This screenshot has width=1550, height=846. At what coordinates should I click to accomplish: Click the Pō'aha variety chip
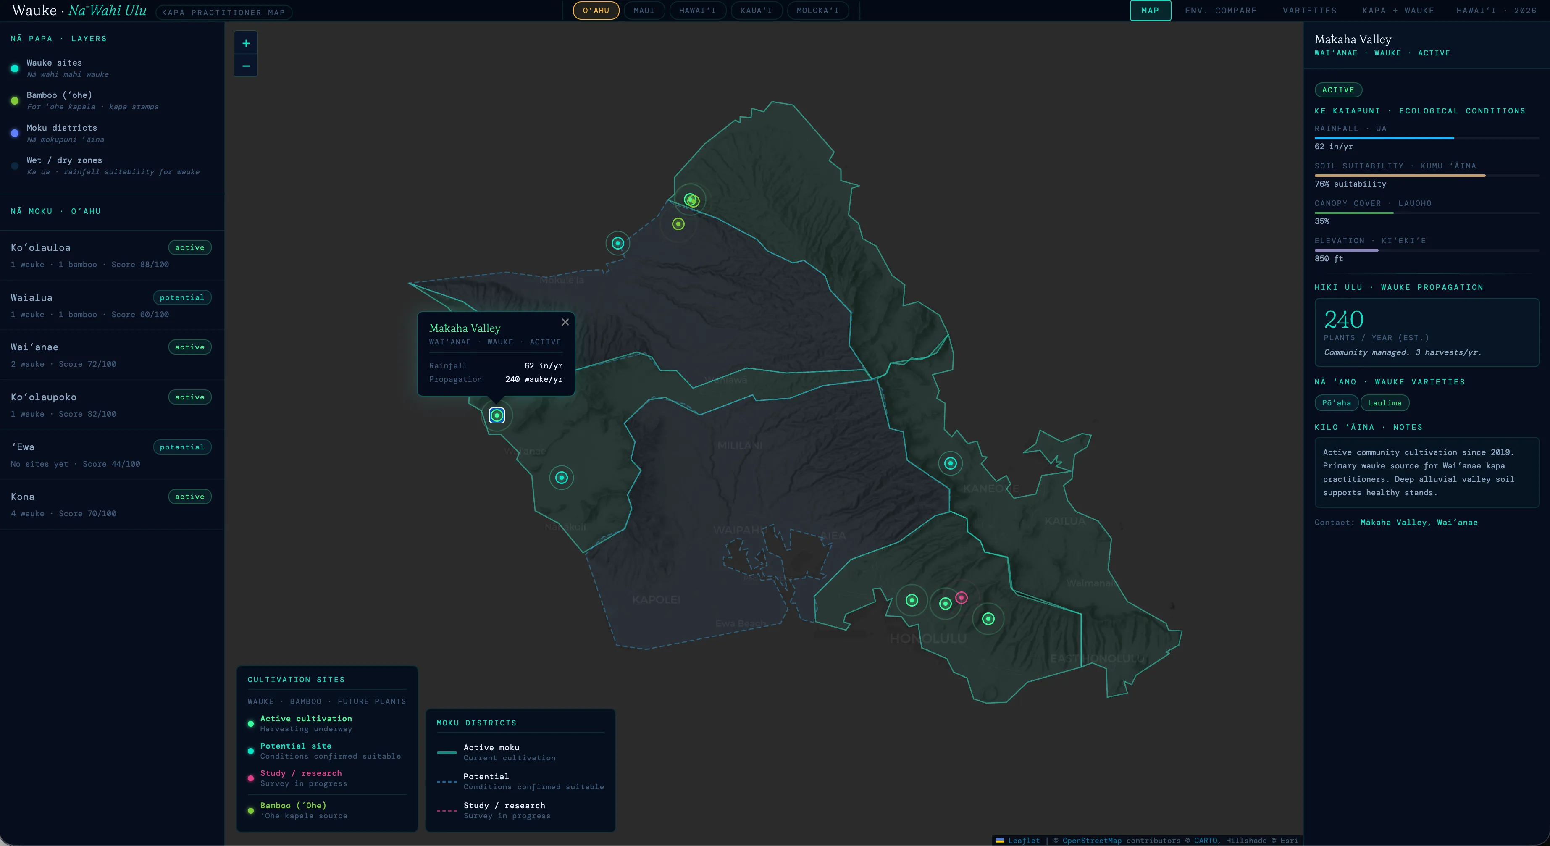point(1336,403)
